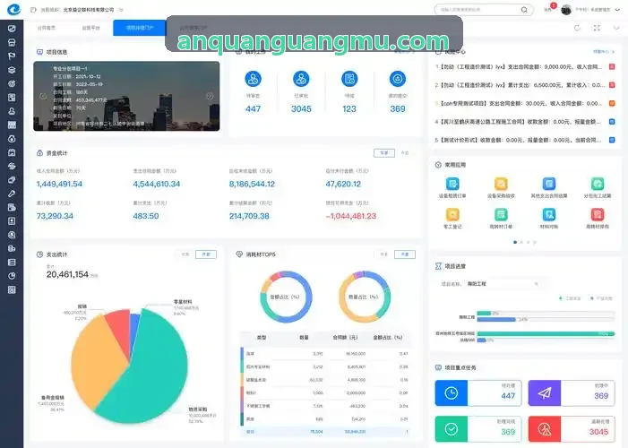Launch the 设备租赁订单 app icon
This screenshot has height=448, width=628.
click(452, 184)
